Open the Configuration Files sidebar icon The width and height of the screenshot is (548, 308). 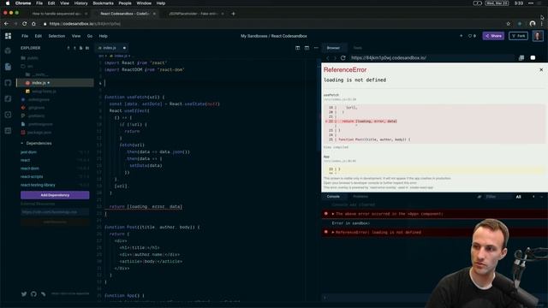click(x=8, y=115)
